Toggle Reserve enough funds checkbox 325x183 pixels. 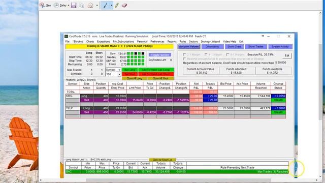(x=184, y=59)
